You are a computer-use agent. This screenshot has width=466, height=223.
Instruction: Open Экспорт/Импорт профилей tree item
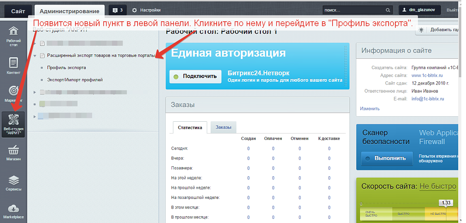click(75, 80)
